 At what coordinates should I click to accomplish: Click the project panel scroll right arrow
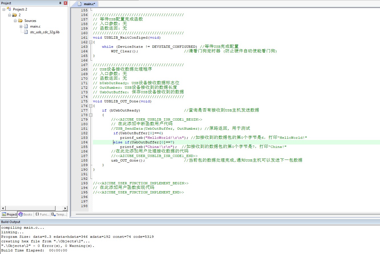click(x=66, y=208)
